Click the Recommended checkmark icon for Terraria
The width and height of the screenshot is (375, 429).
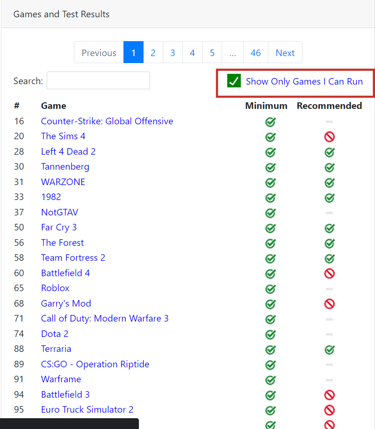330,350
